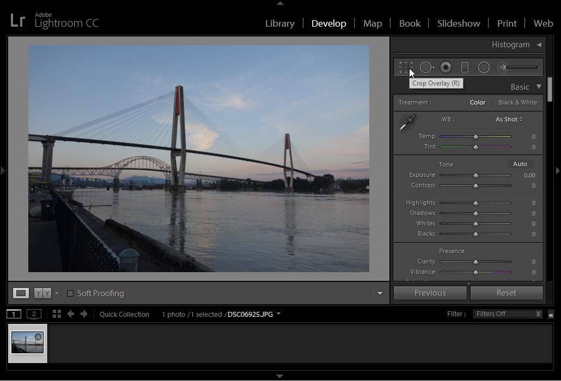Image resolution: width=561 pixels, height=381 pixels.
Task: Click the Reset button
Action: pyautogui.click(x=506, y=293)
